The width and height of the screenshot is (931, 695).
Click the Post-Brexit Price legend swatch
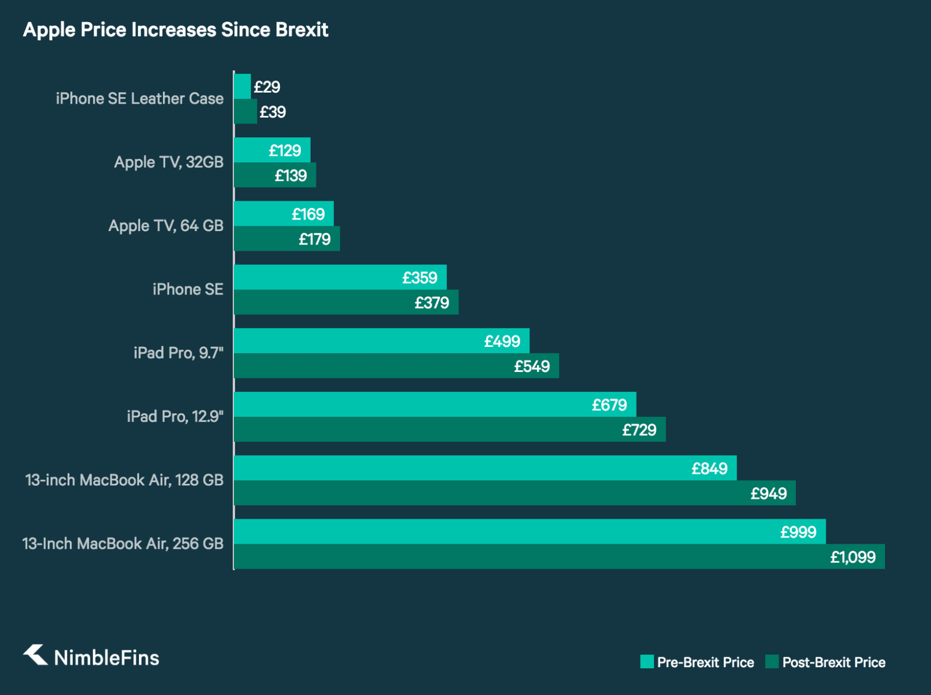click(x=772, y=662)
